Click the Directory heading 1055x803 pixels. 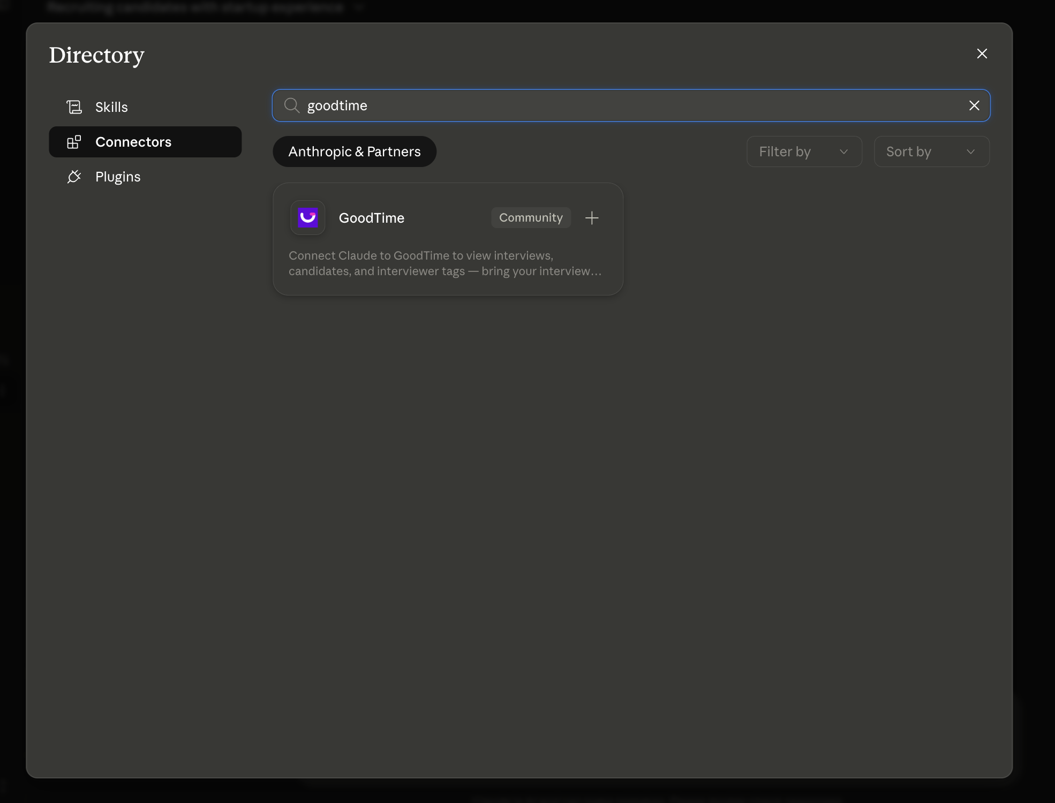97,55
